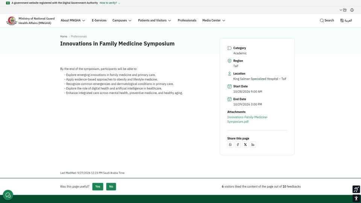This screenshot has width=361, height=203.
Task: Click the share icon in top utility bar
Action: pos(345,10)
